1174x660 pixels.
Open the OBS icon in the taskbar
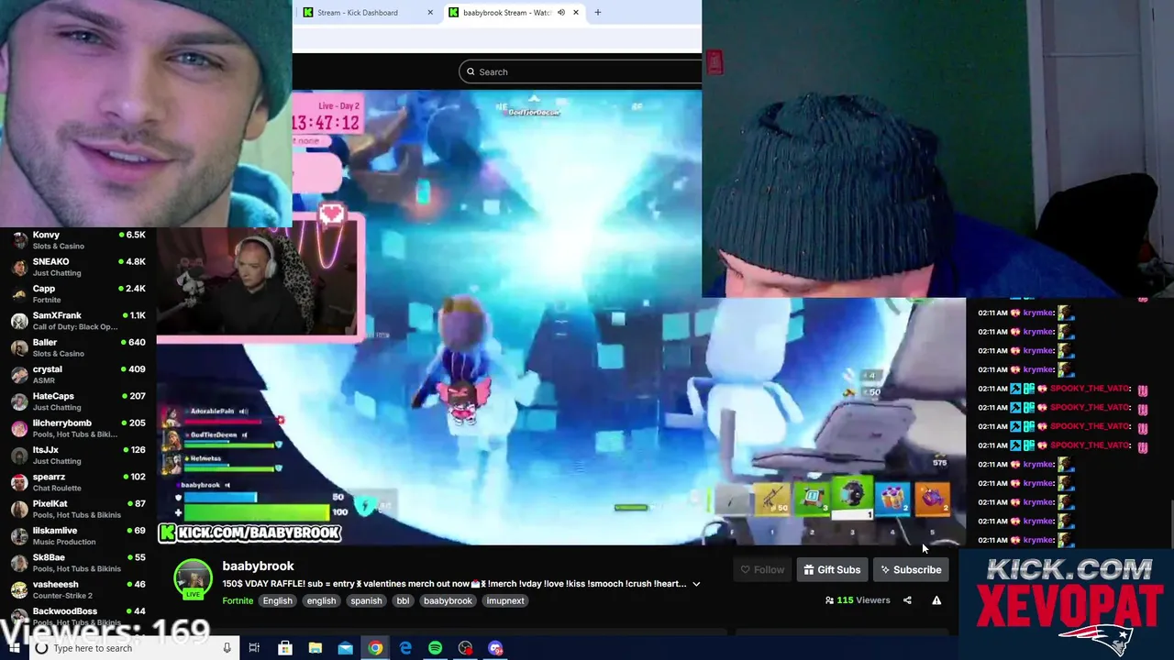[466, 648]
